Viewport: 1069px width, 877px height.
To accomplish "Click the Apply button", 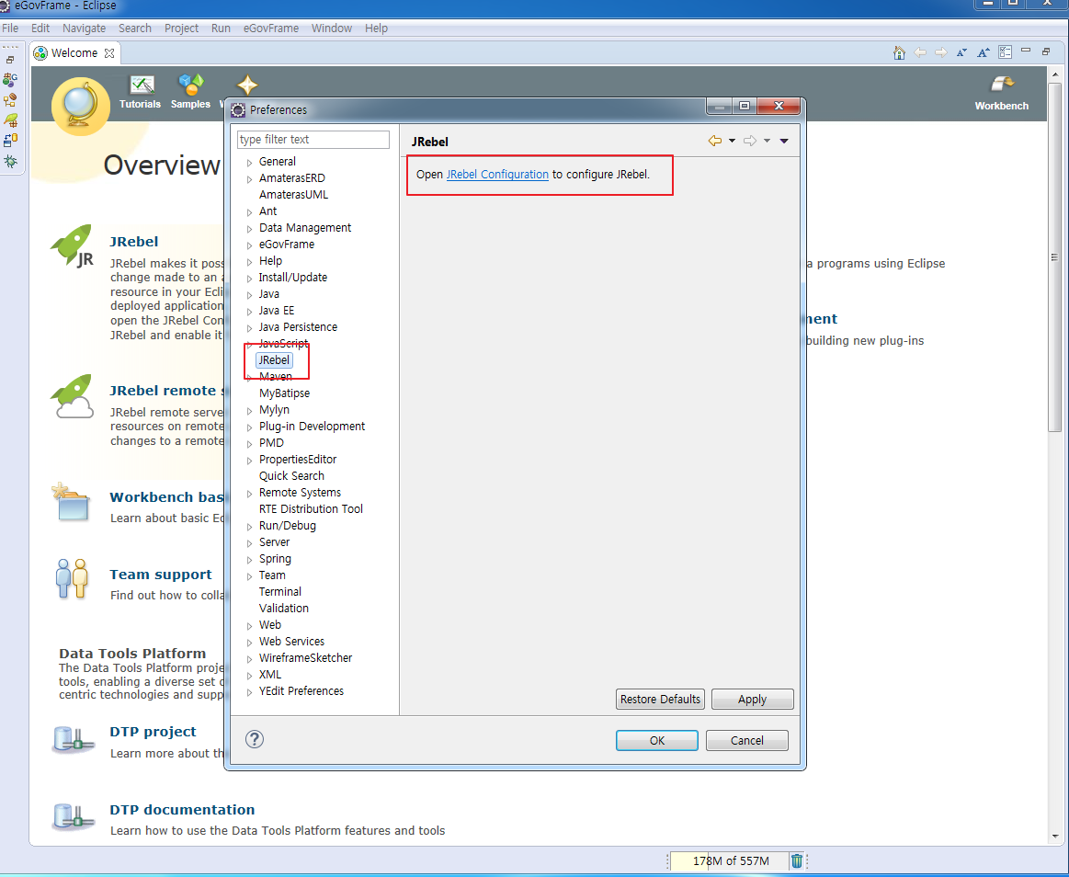I will coord(752,699).
